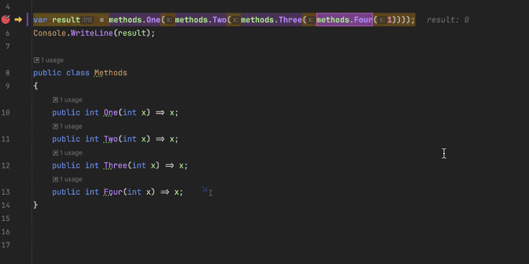The image size is (529, 264).
Task: Click the 'result' variable in the var declaration
Action: coord(66,20)
